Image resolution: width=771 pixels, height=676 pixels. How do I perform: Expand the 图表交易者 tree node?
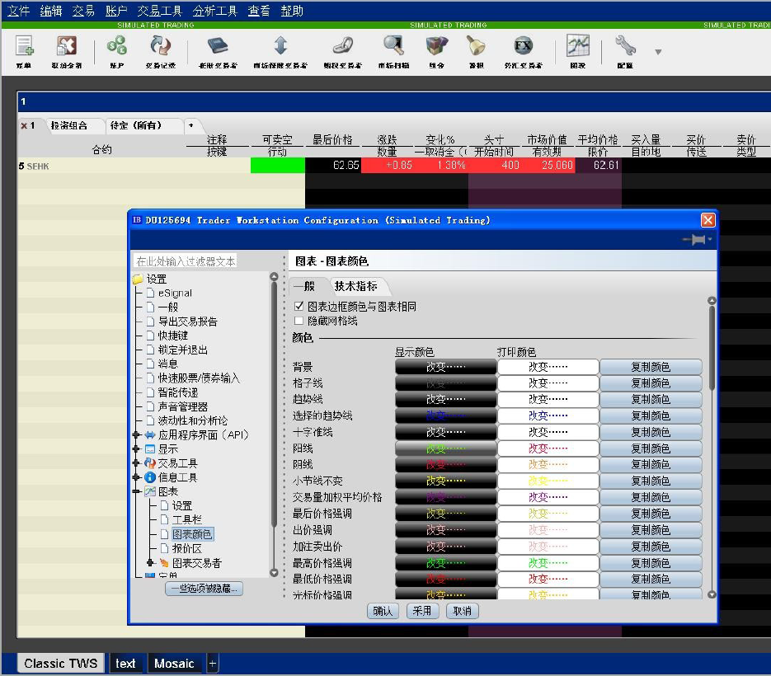pos(150,562)
